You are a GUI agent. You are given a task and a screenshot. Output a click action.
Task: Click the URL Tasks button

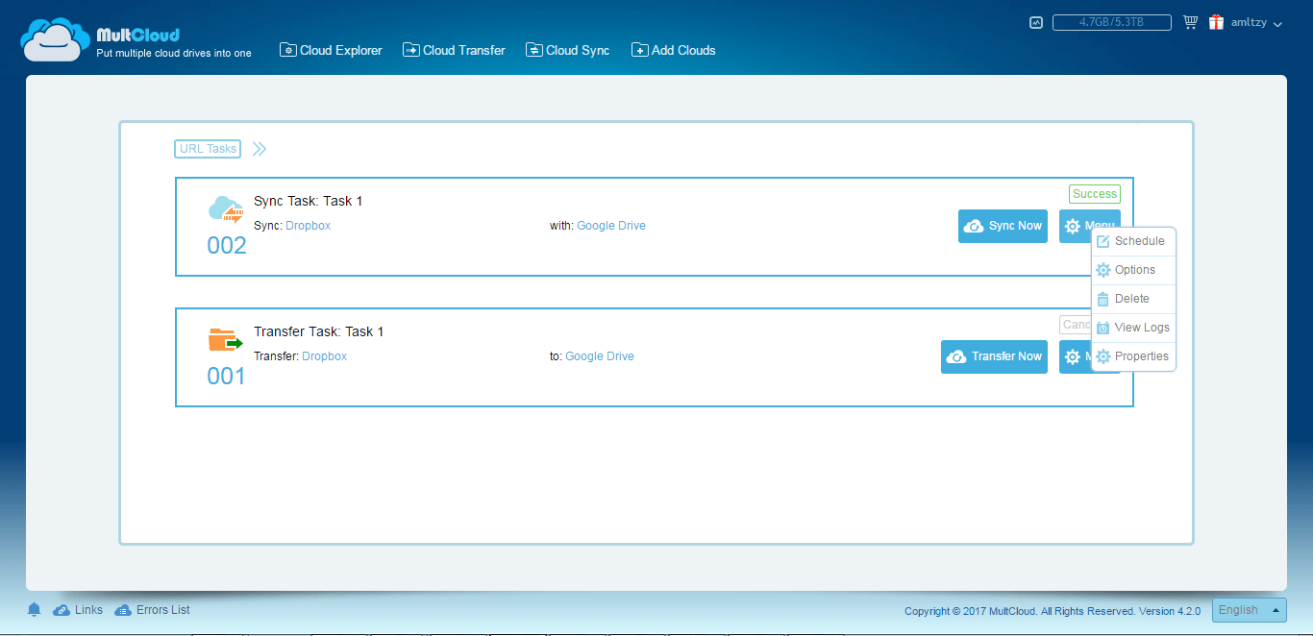point(208,149)
